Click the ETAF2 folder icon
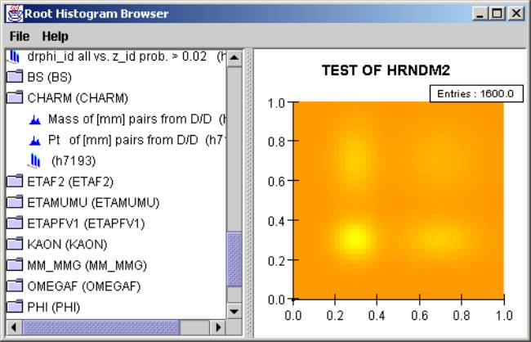The height and width of the screenshot is (342, 531). 14,182
